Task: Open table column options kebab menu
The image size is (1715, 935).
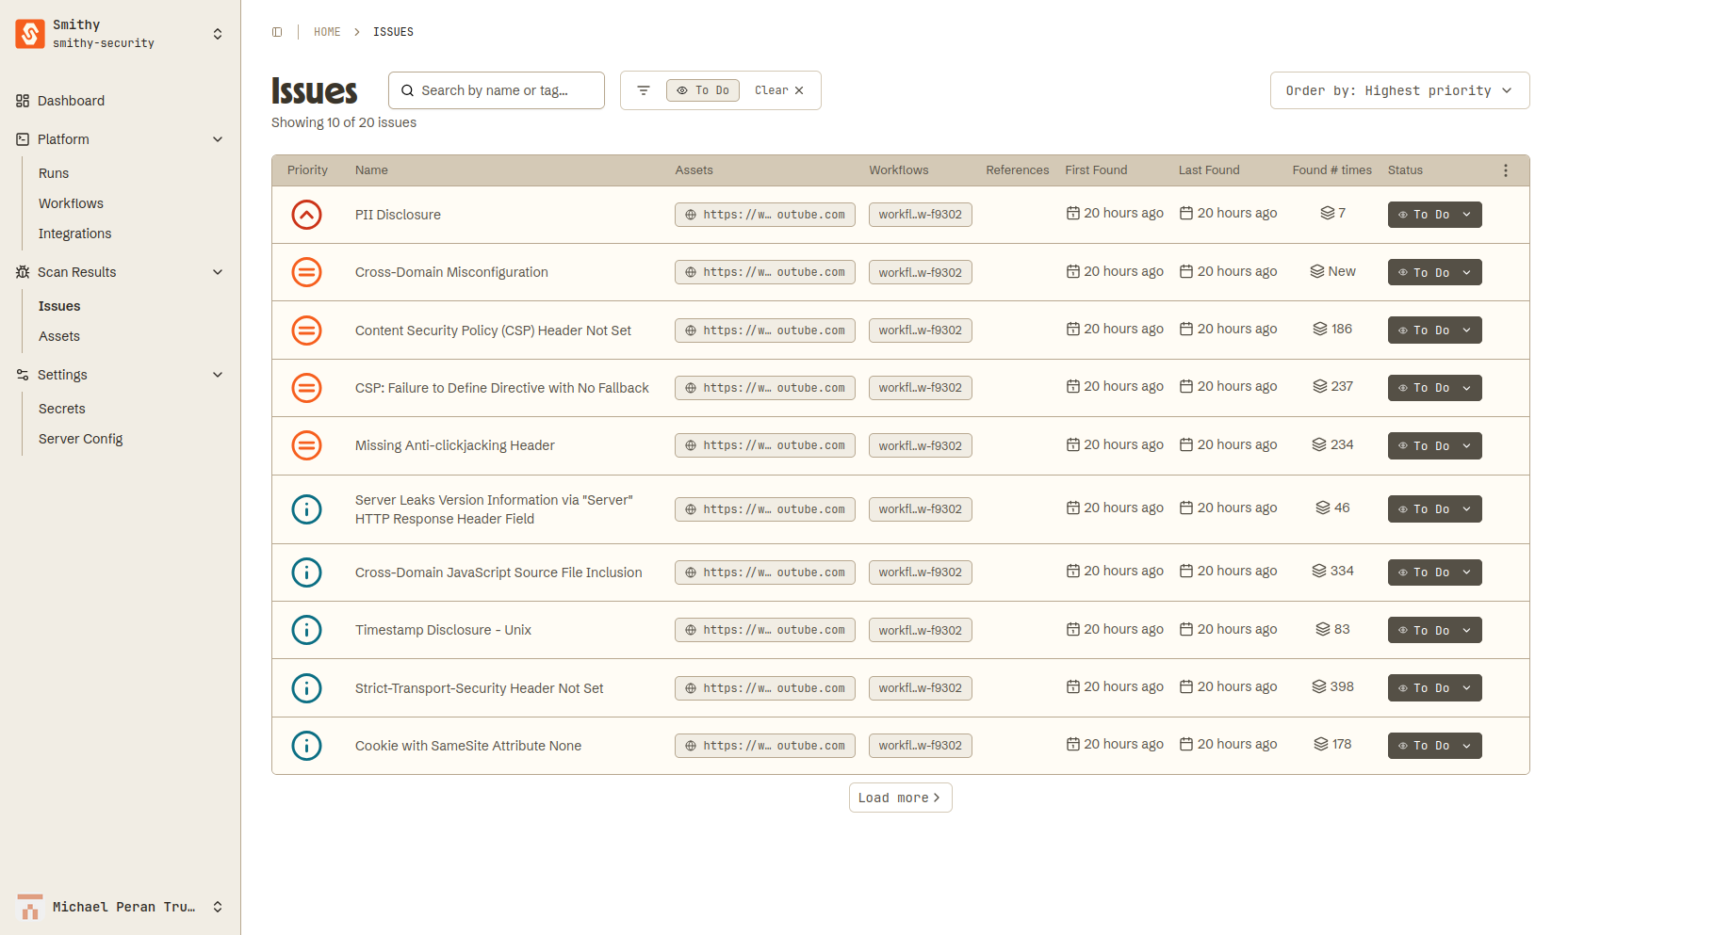Action: (1506, 170)
